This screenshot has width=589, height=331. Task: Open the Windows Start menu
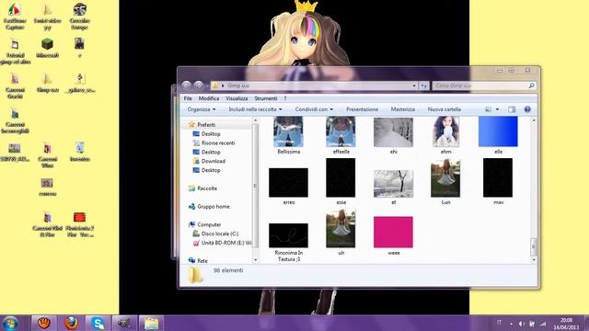point(10,323)
